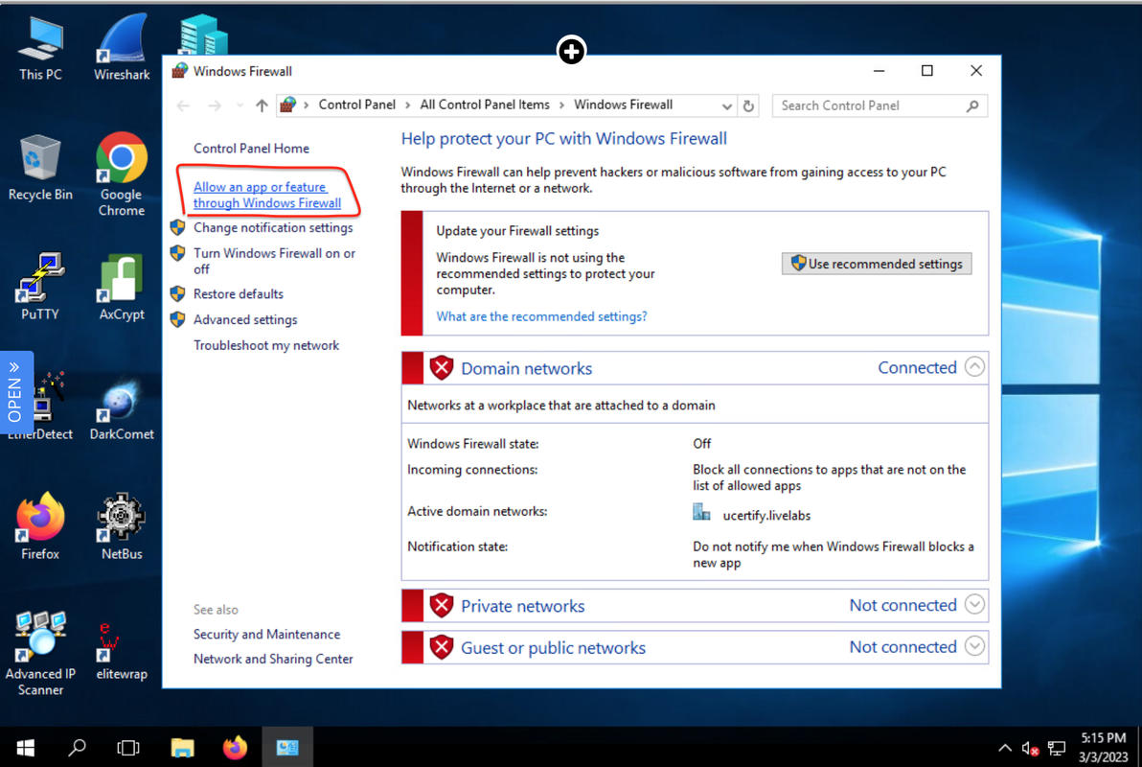Go up one level in Control Panel
Image resolution: width=1142 pixels, height=767 pixels.
[x=262, y=105]
